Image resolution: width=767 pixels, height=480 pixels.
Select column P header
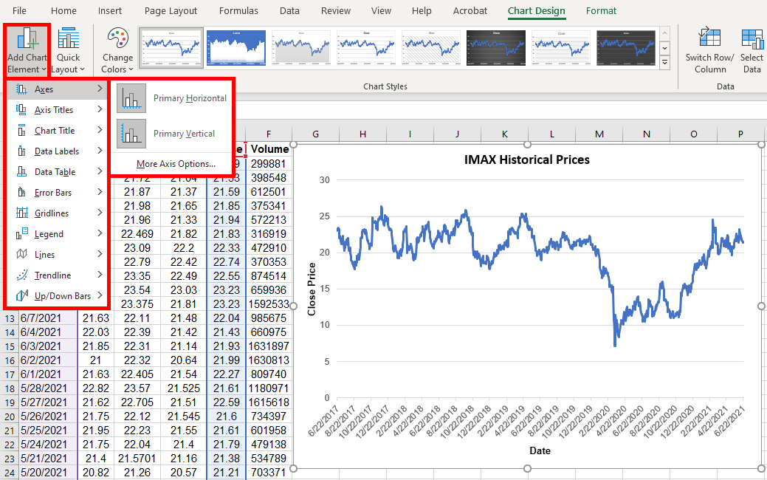[740, 134]
